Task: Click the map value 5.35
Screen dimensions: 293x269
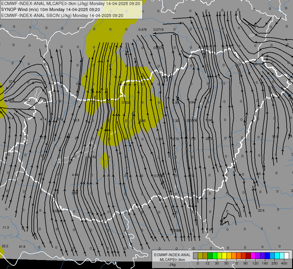Action: click(175, 103)
